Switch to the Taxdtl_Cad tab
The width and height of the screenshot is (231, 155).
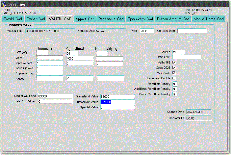(x=13, y=19)
